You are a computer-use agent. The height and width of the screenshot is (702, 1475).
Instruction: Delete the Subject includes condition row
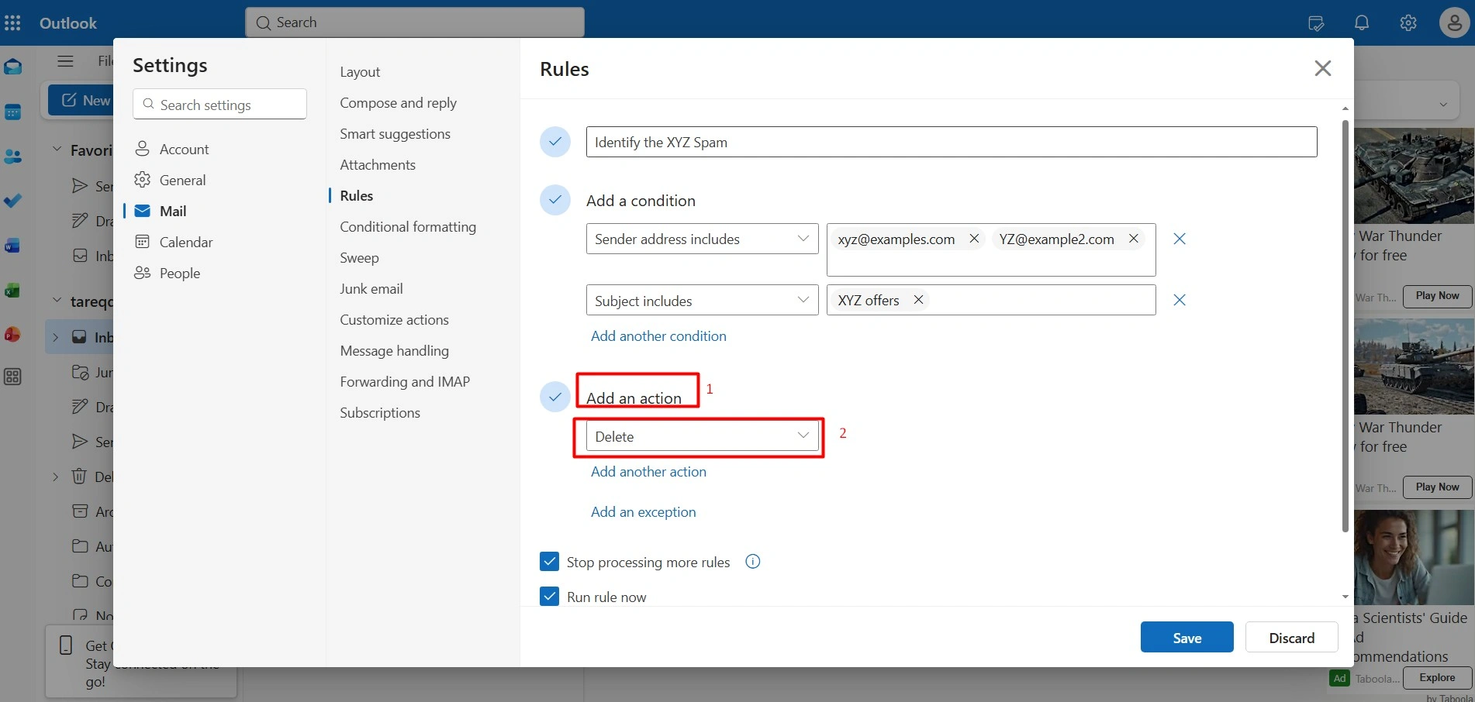tap(1180, 300)
